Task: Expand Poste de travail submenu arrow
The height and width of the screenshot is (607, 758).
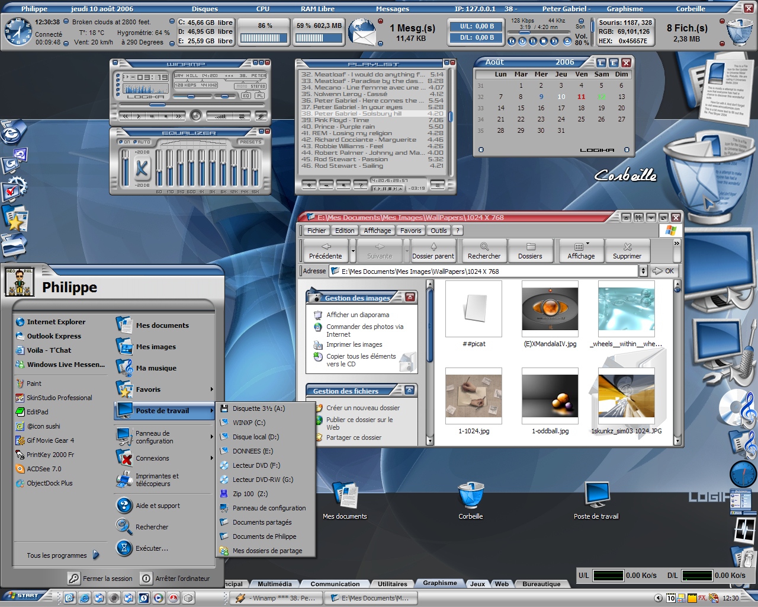Action: pos(211,411)
